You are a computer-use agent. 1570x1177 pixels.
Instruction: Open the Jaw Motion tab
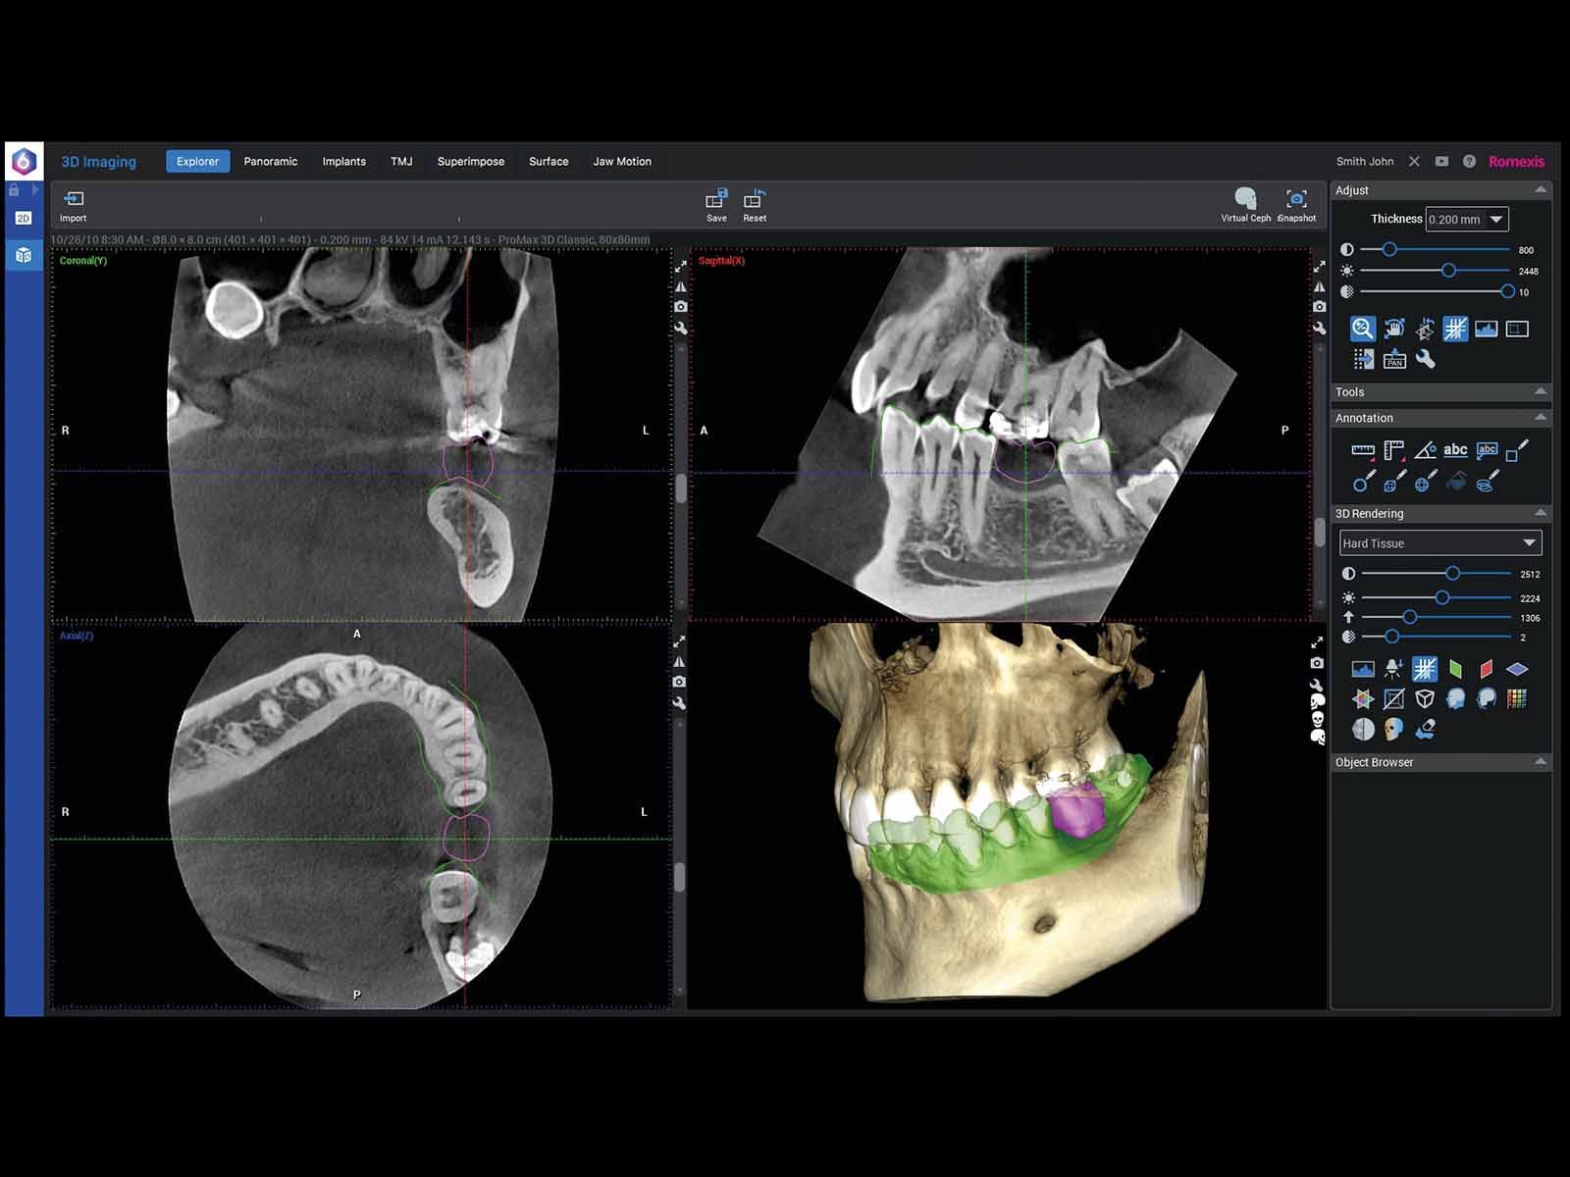tap(622, 161)
